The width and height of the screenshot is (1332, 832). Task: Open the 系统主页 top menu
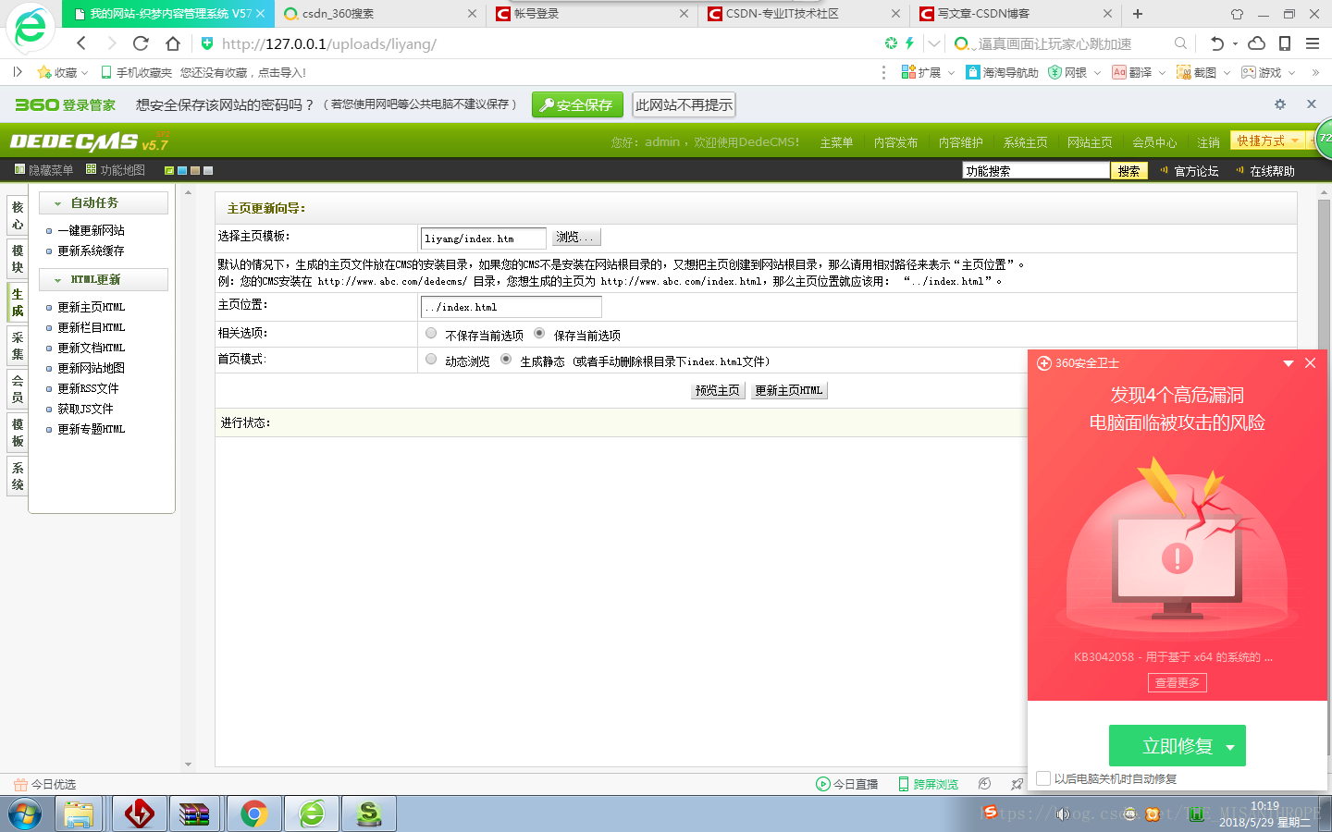[x=1025, y=142]
